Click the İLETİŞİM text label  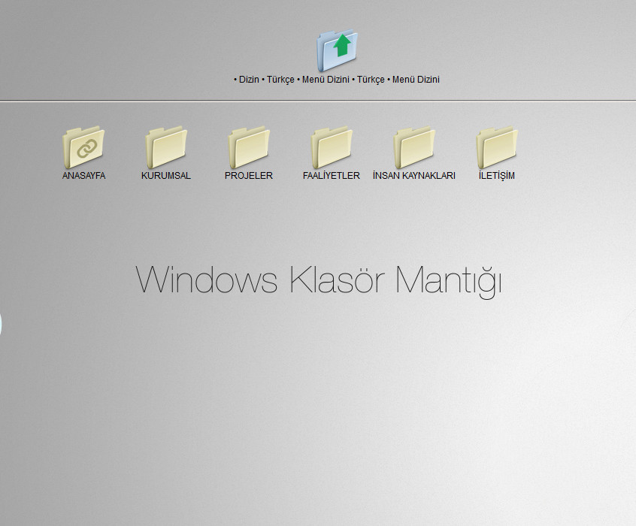[497, 176]
